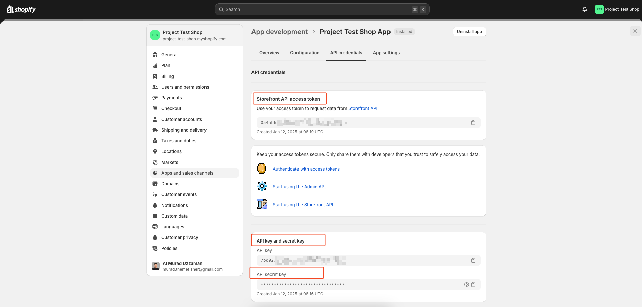Click the General settings icon

click(x=155, y=55)
